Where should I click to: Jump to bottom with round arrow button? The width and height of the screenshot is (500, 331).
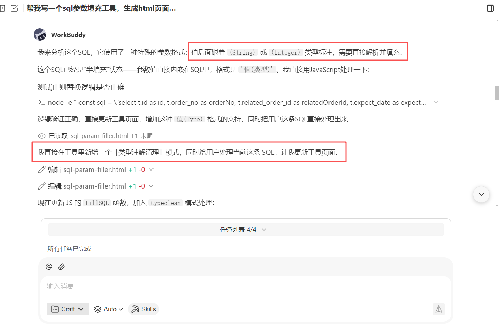481,194
